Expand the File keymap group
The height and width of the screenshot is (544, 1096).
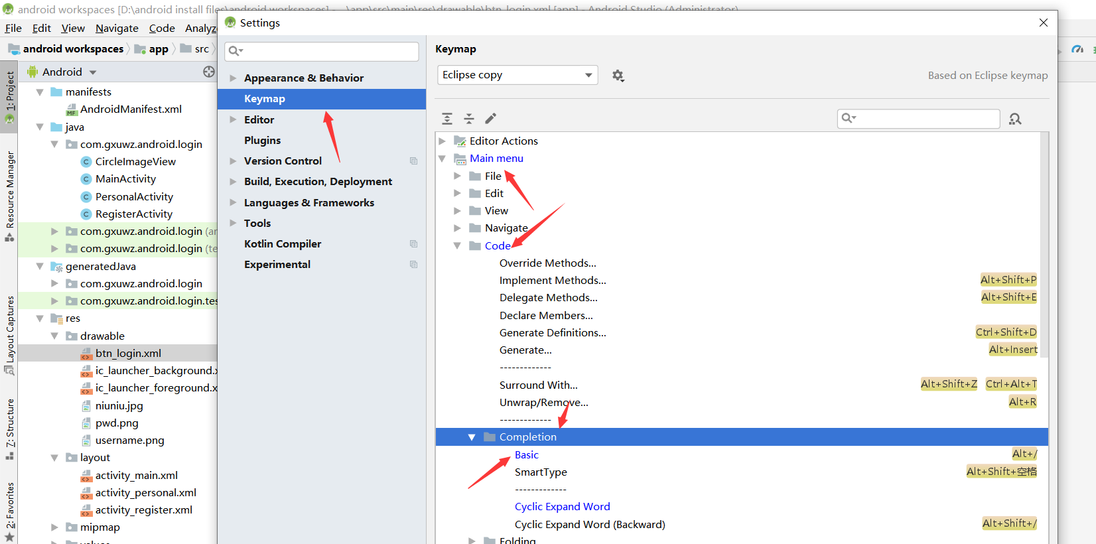[457, 176]
